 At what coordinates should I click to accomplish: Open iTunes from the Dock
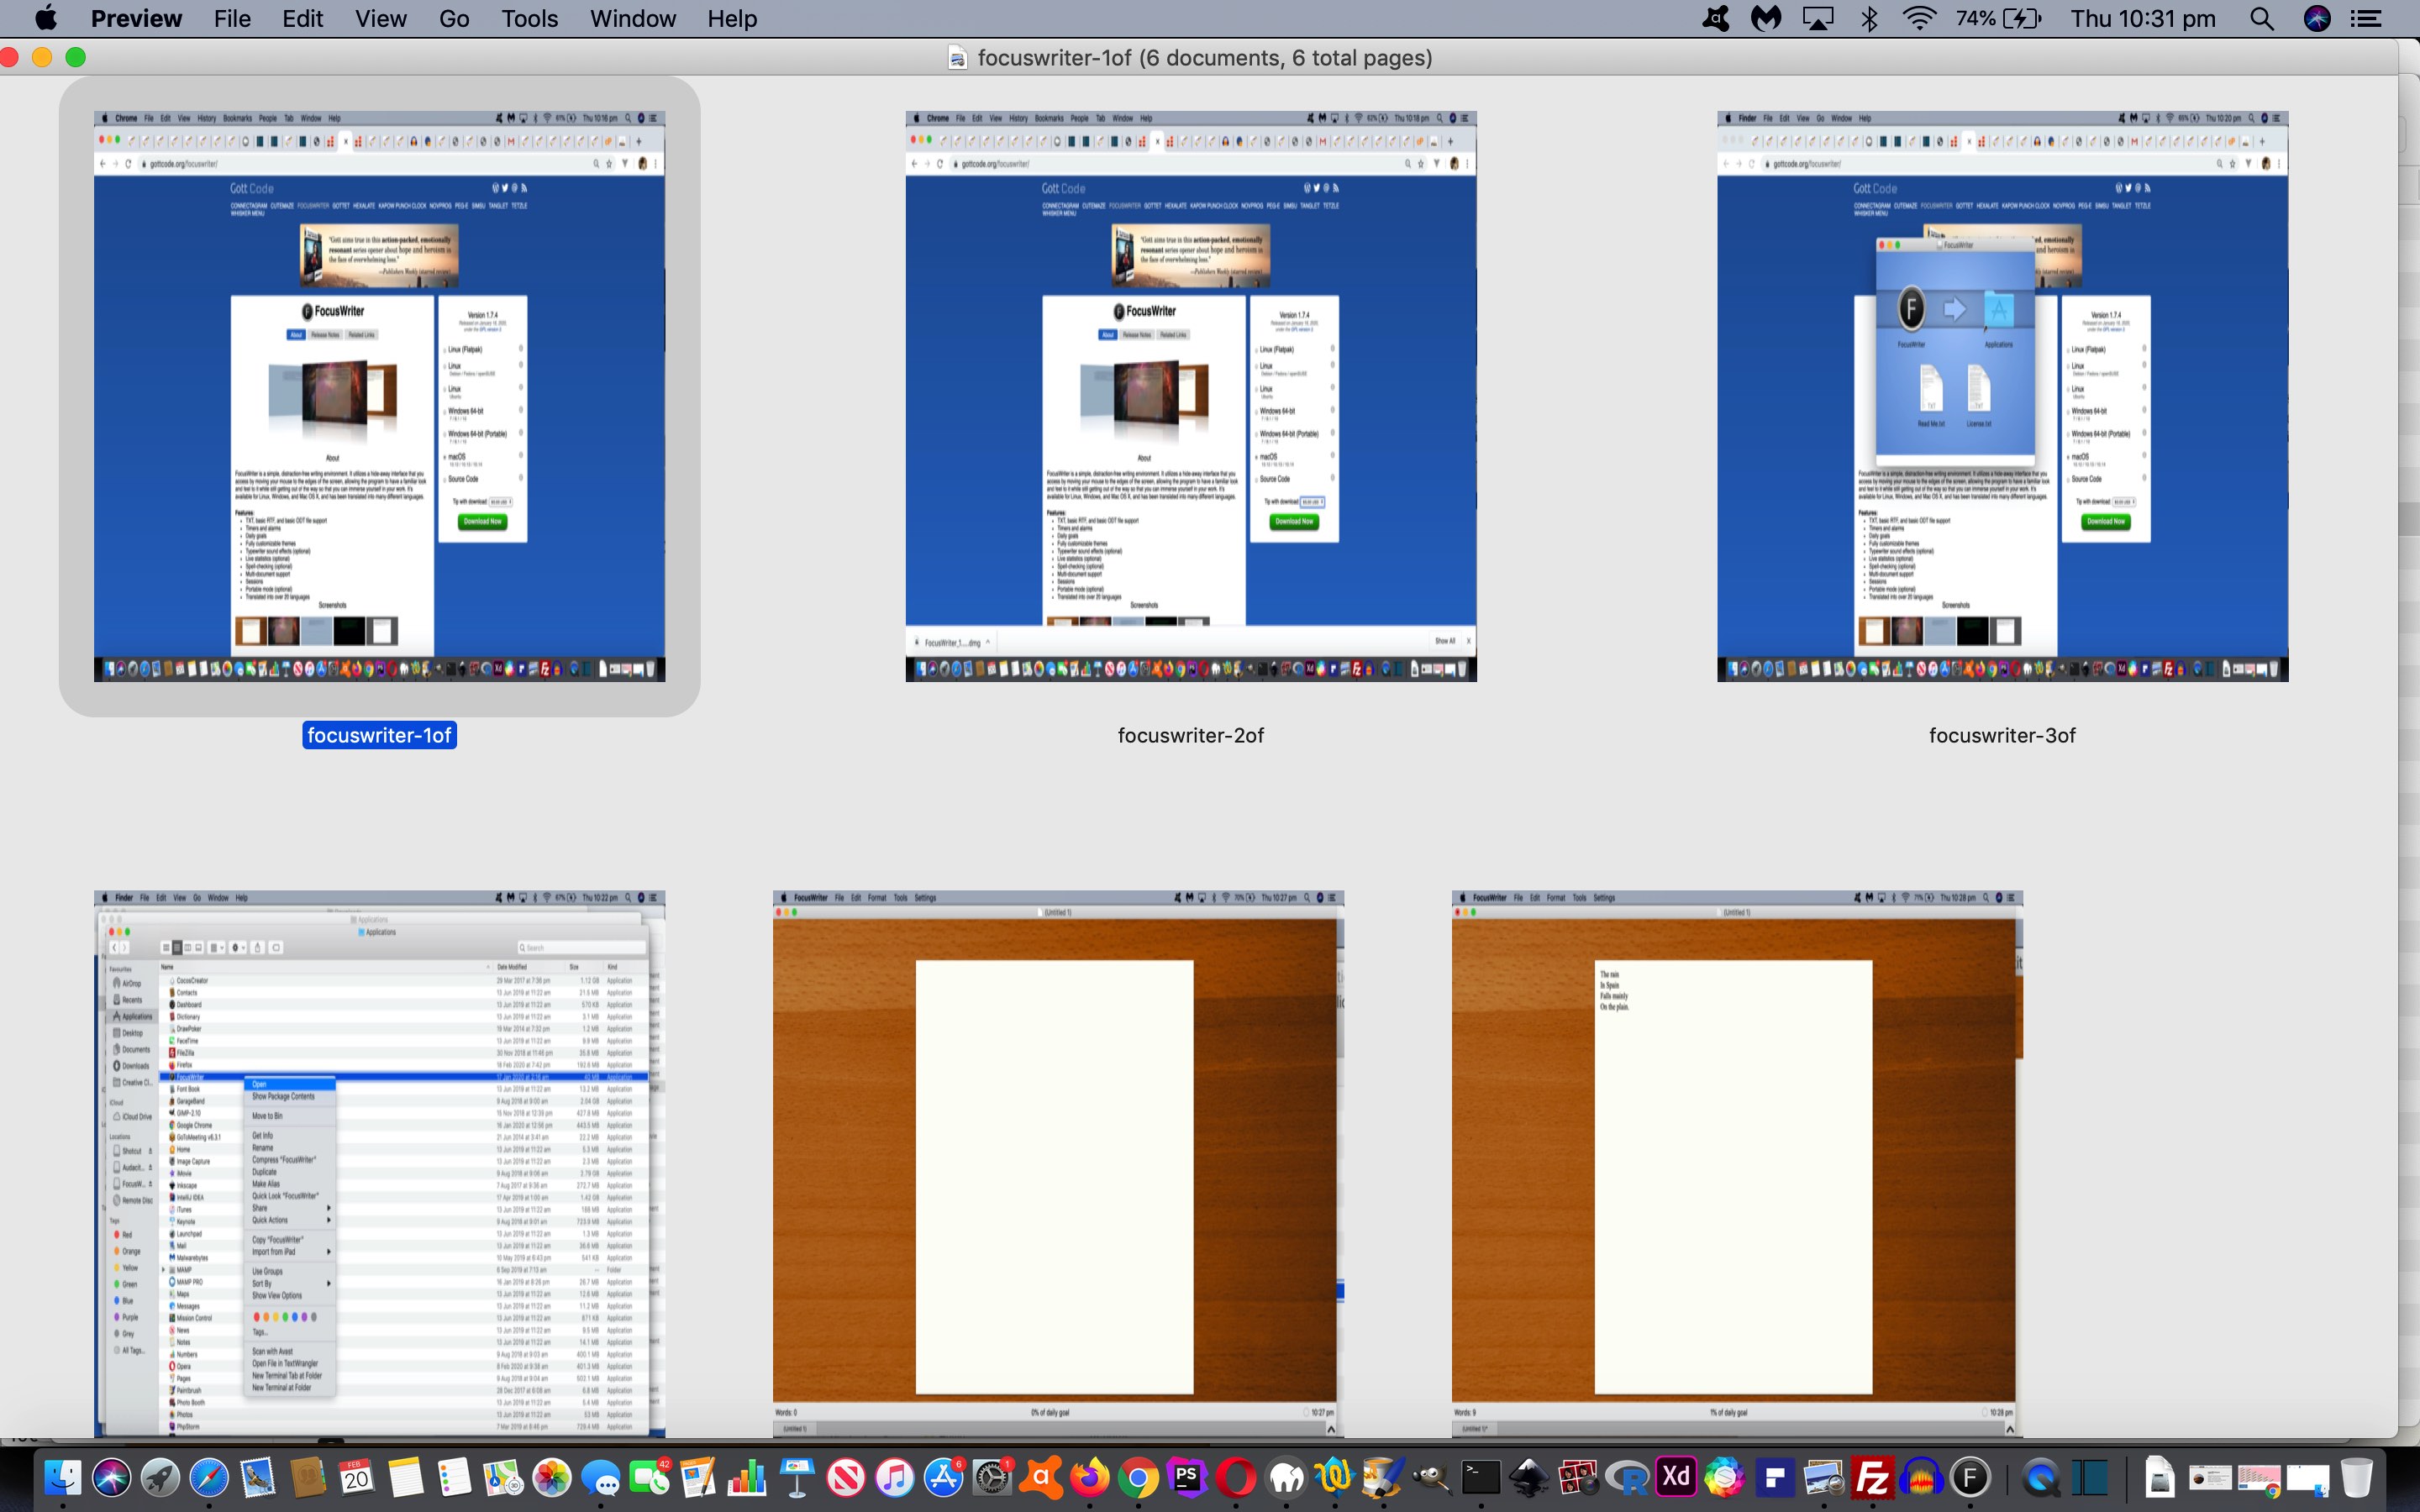895,1477
